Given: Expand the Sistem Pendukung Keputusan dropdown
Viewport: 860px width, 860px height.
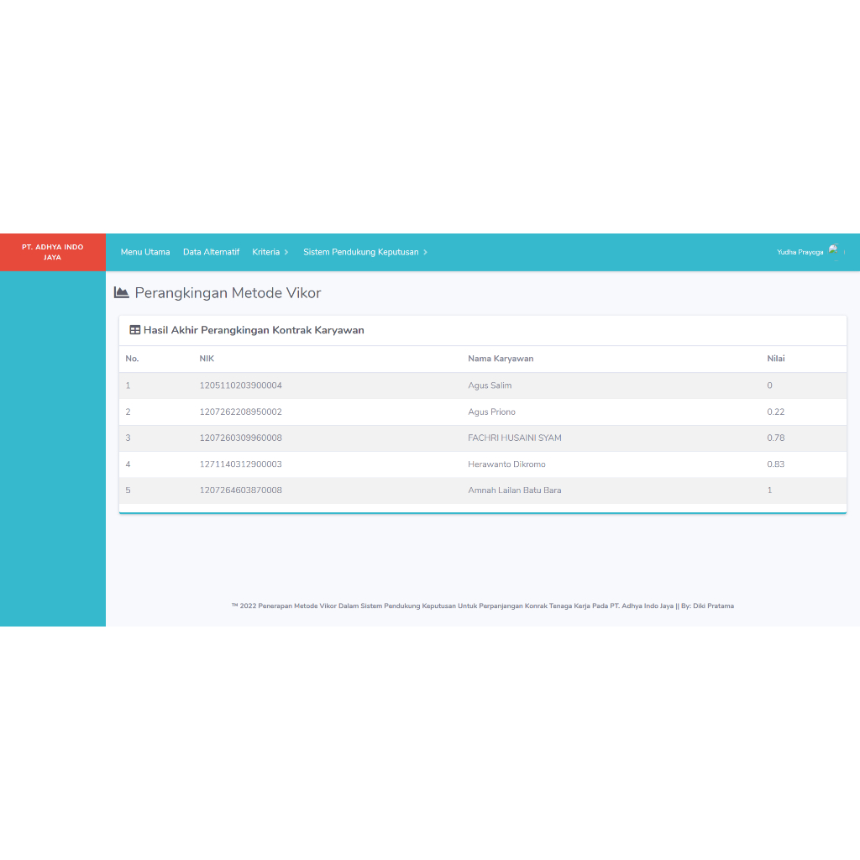Looking at the screenshot, I should coord(361,251).
